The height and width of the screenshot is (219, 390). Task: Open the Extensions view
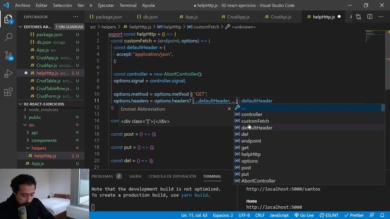coord(8,92)
